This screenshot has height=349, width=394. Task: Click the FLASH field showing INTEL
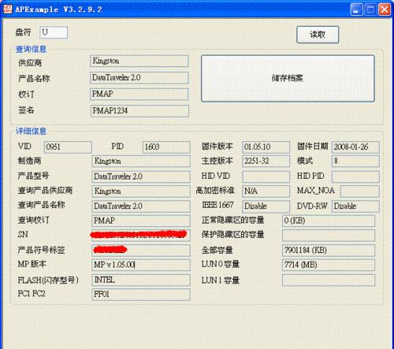coord(141,280)
